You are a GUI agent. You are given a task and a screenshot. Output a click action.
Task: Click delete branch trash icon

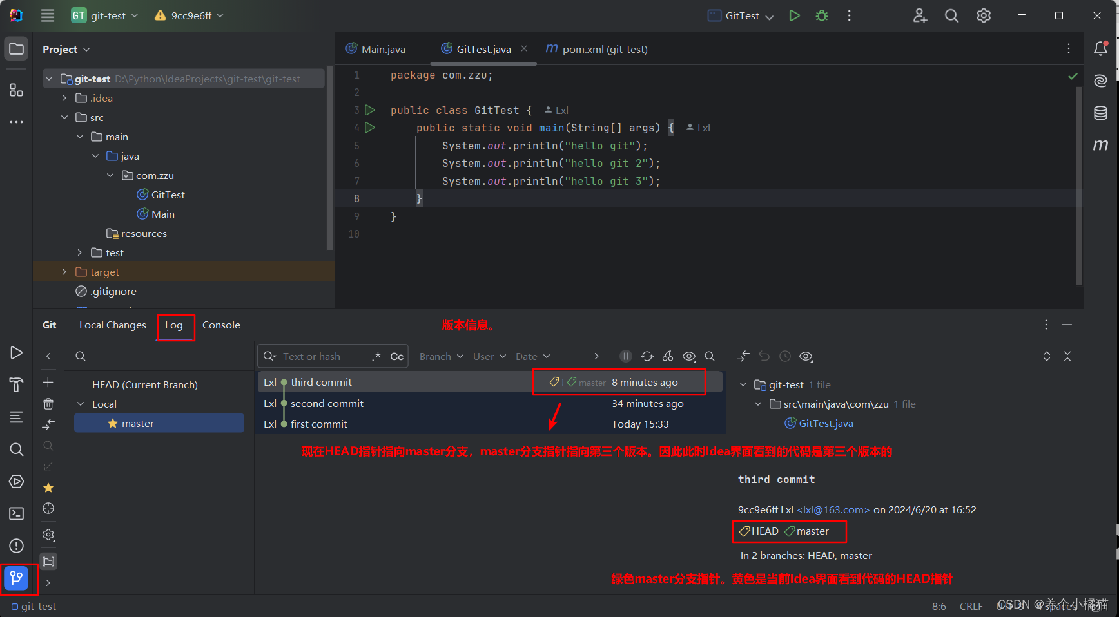[x=48, y=404]
